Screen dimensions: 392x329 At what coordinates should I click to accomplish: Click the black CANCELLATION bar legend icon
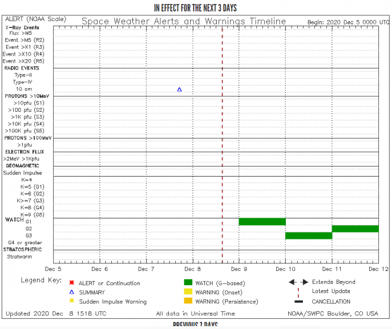tap(298, 302)
